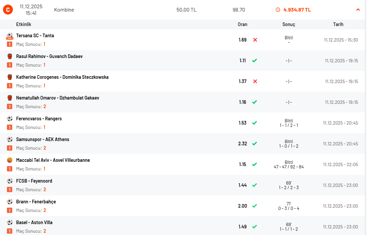This screenshot has width=367, height=235.
Task: Open the Ferencvaros - Rangers event
Action: pyautogui.click(x=39, y=119)
